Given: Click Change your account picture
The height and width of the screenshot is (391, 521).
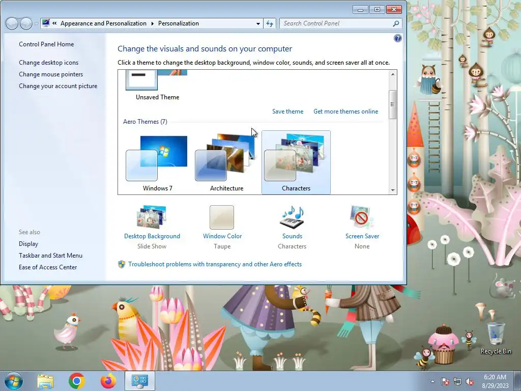Looking at the screenshot, I should point(58,86).
